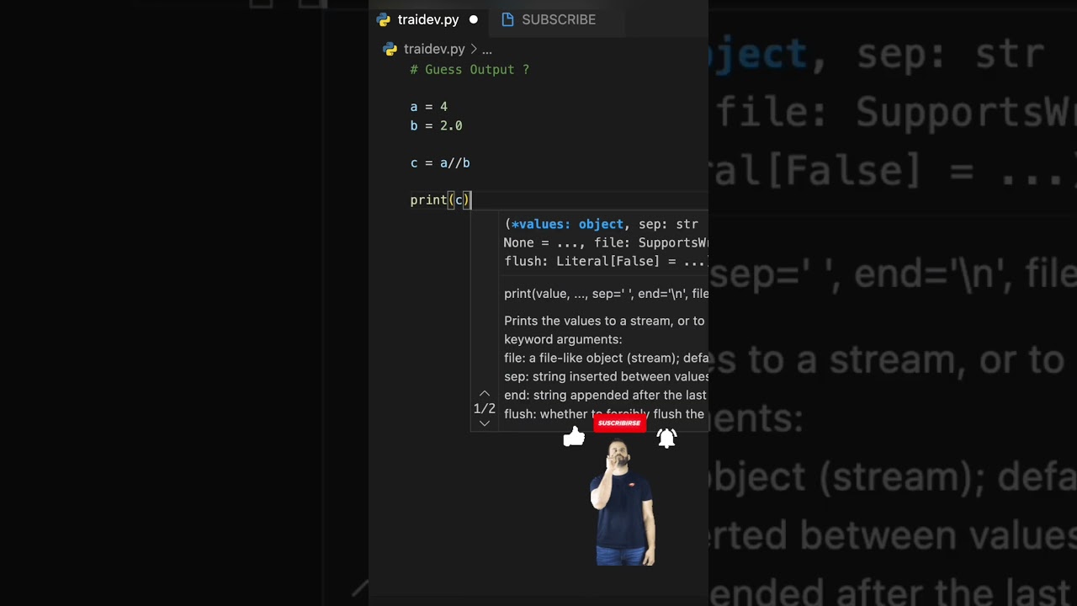Click 'end: string appended after the last' line
Screen dimensions: 1077x606
(x=605, y=395)
